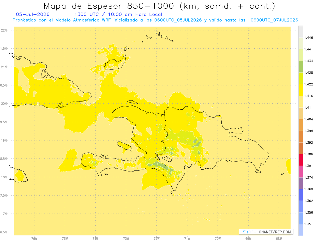
Task: Click the legend value '1.428'
Action: tap(309, 73)
